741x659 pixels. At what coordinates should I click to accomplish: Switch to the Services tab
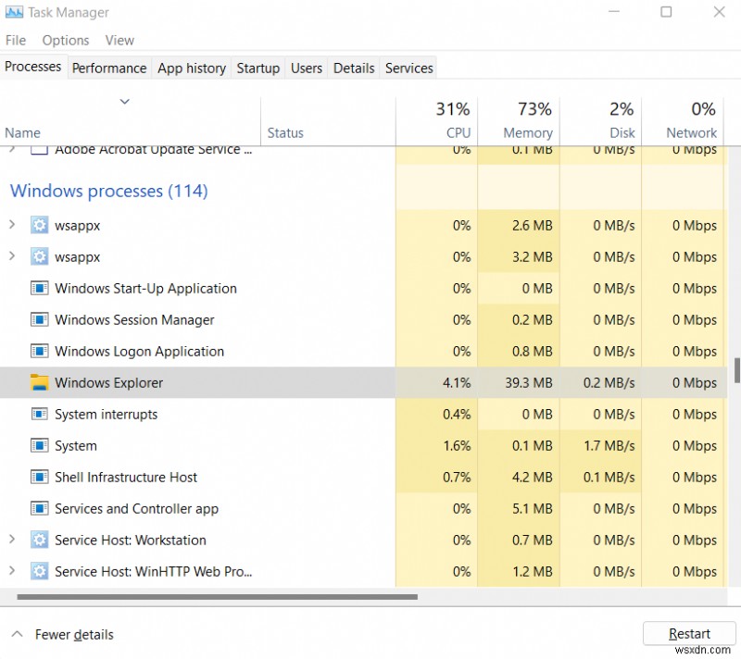[x=408, y=68]
